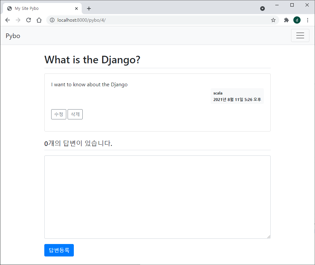
Task: Select the My Site Pybo tab
Action: pyautogui.click(x=42, y=9)
